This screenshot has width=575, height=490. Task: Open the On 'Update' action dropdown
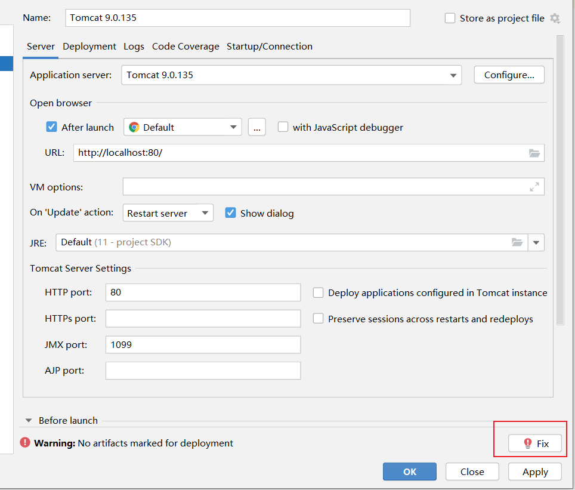[205, 212]
